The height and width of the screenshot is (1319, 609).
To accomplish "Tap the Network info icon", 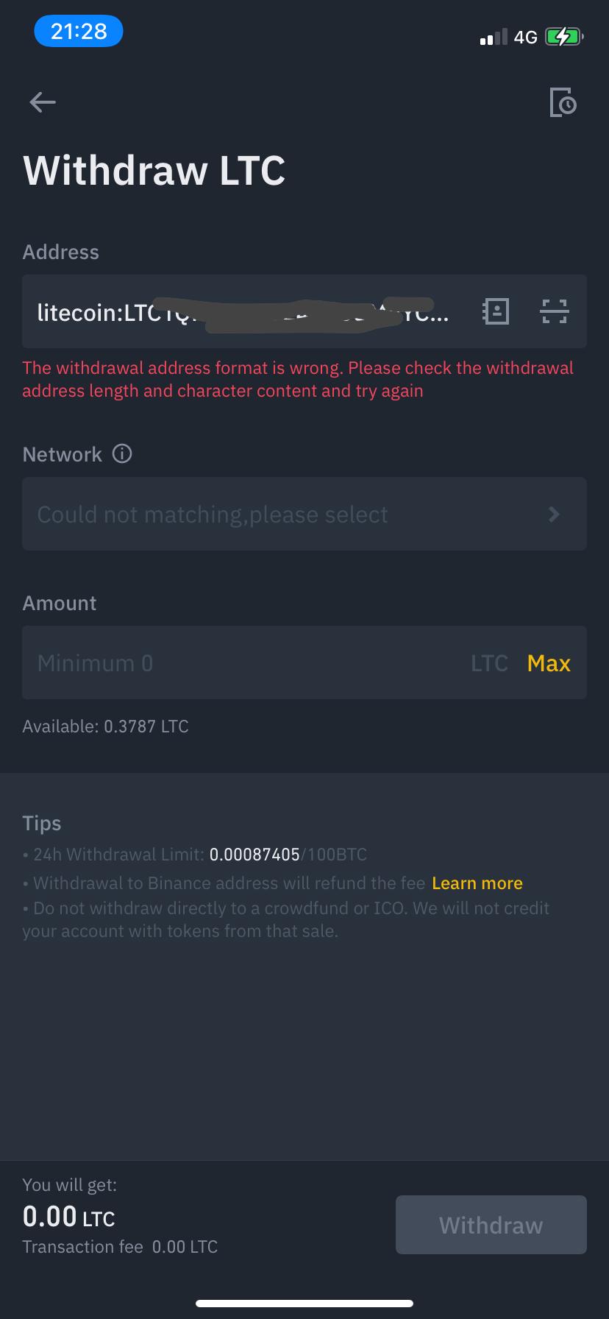I will click(122, 453).
